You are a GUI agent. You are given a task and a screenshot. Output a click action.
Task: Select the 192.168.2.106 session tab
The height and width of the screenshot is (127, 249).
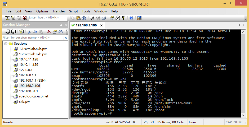[x=86, y=25]
